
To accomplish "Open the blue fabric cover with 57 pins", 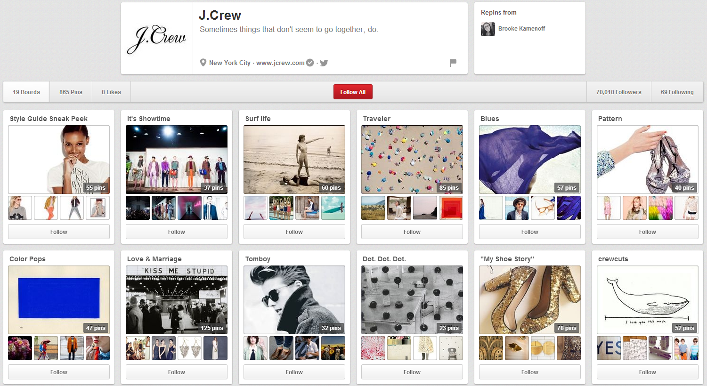I will pyautogui.click(x=530, y=160).
